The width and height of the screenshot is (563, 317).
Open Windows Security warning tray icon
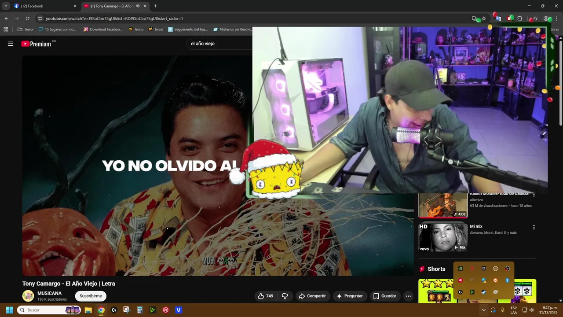pyautogui.click(x=484, y=280)
